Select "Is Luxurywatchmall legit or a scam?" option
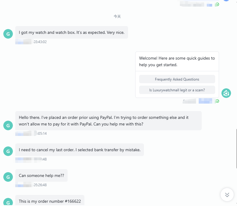Image resolution: width=237 pixels, height=206 pixels. [177, 90]
